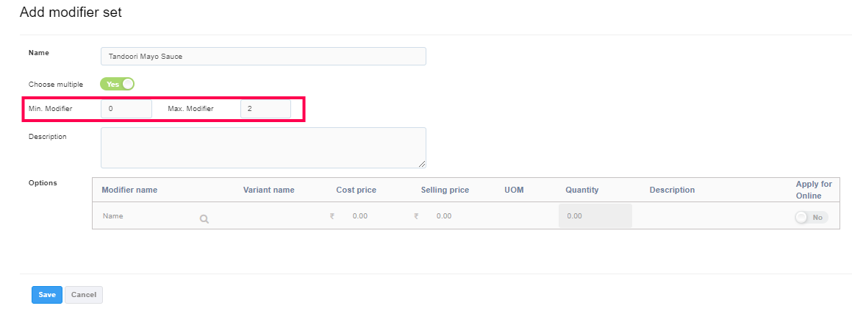Click the Modifier name column header
Screen dimensions: 852x314
coord(129,190)
